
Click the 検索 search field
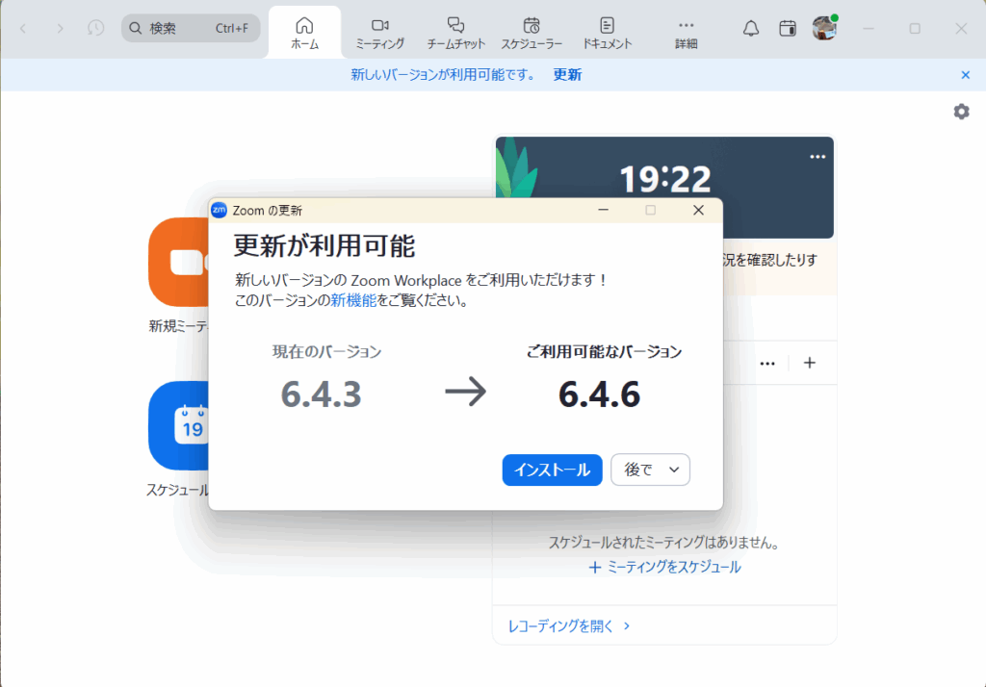click(191, 28)
